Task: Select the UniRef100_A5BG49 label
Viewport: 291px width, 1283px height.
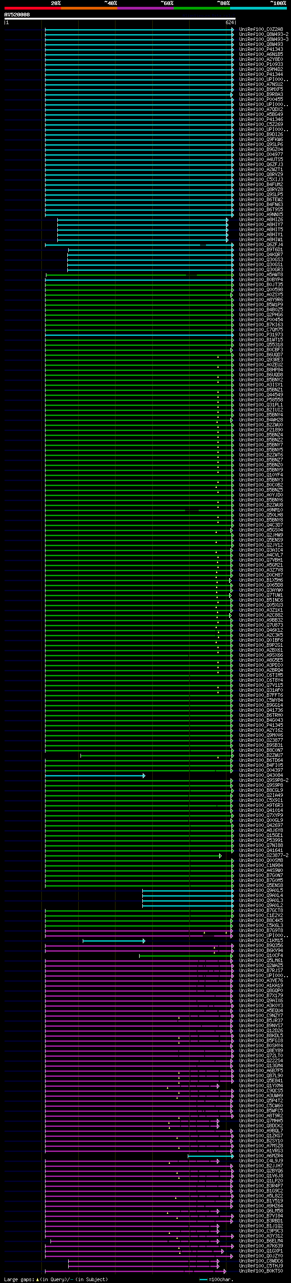Action: [x=261, y=115]
